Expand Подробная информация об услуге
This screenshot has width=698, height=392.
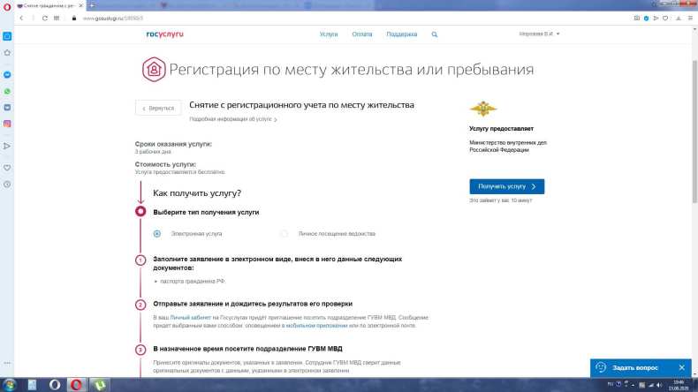pyautogui.click(x=233, y=119)
